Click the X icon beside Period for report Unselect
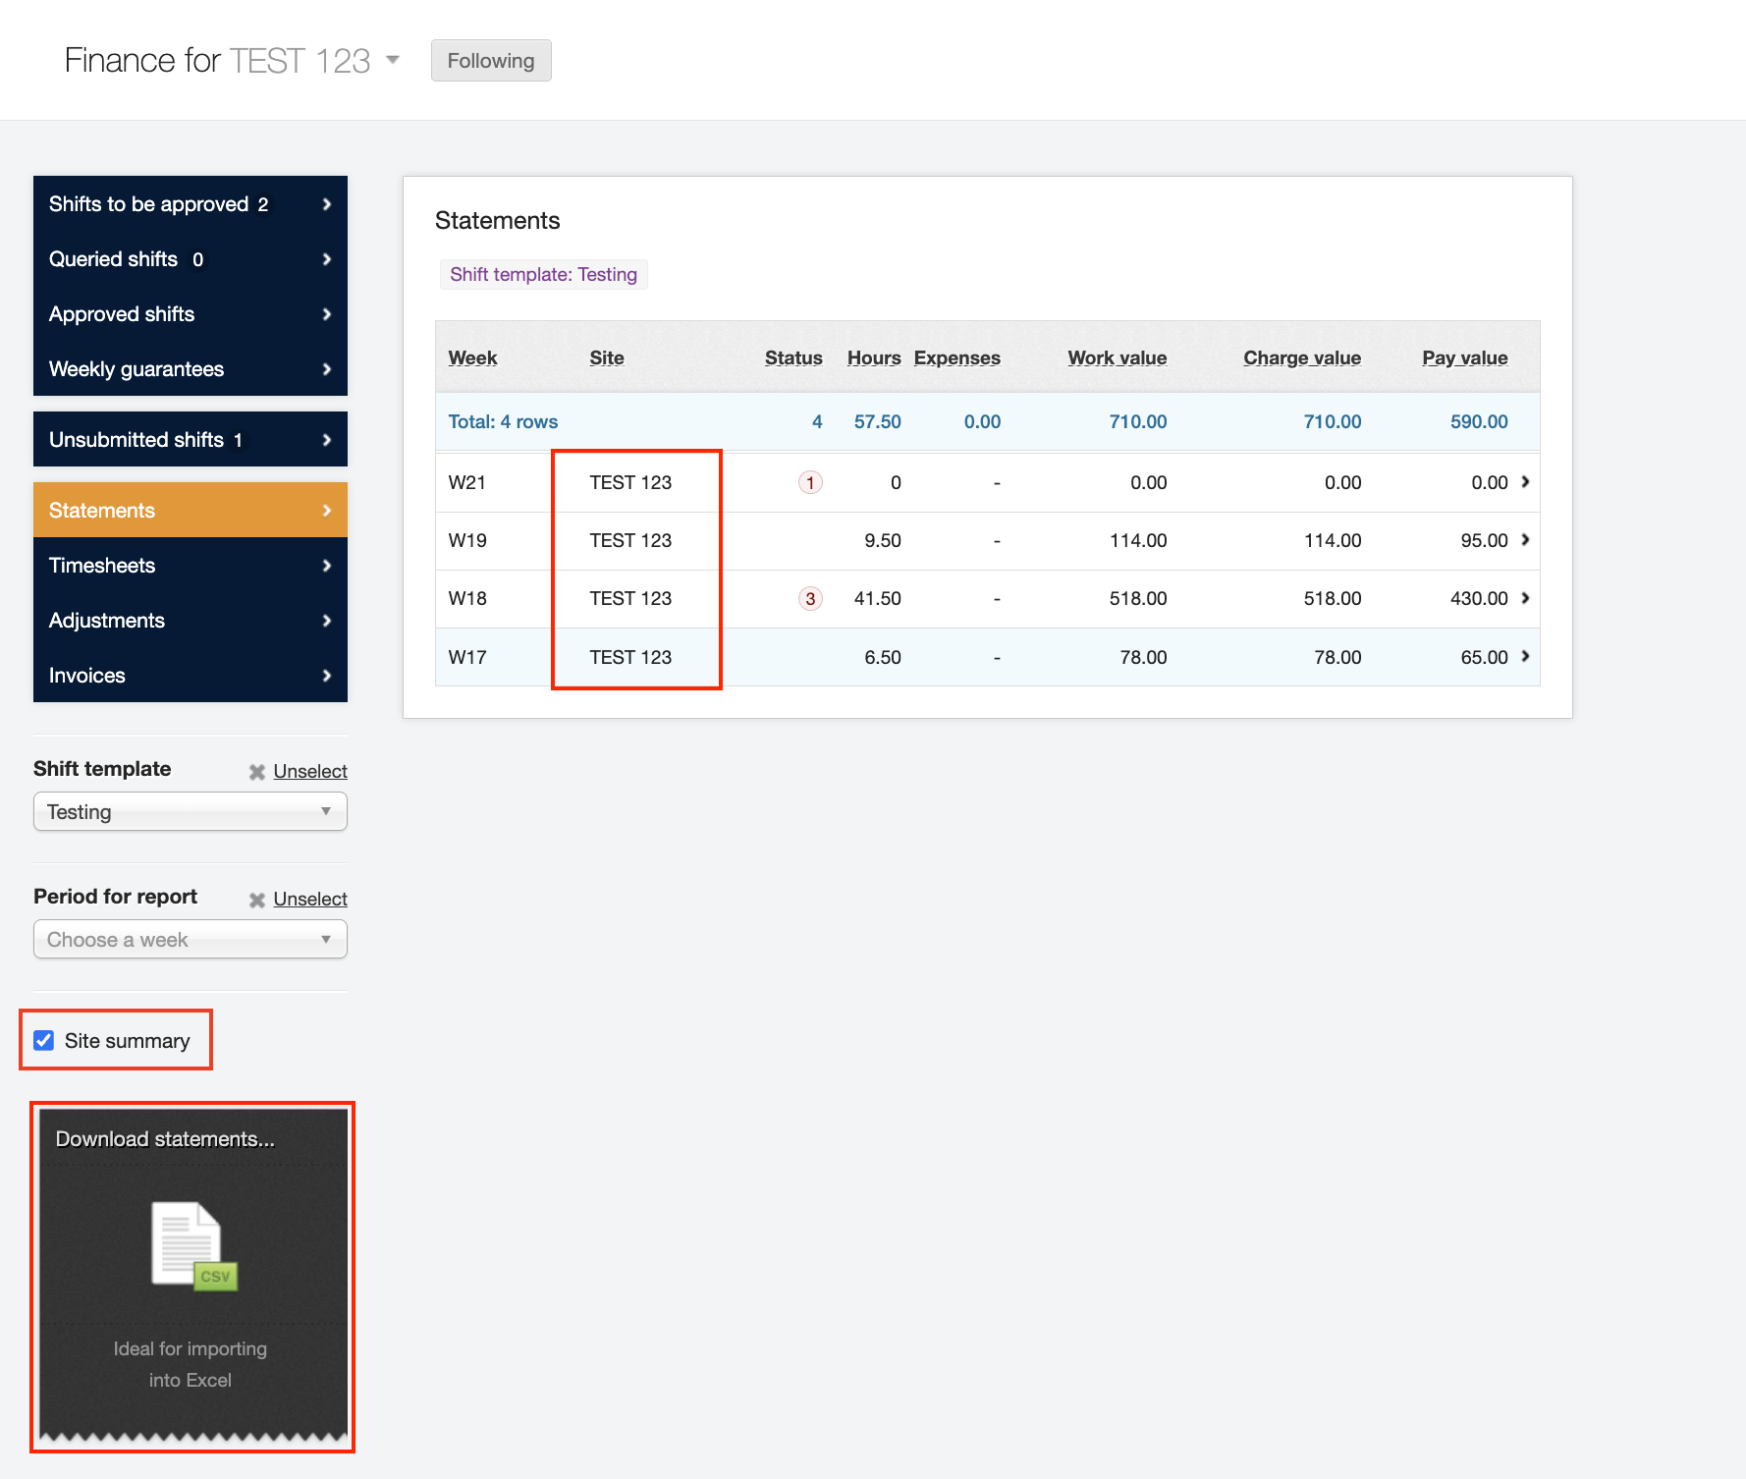This screenshot has width=1746, height=1479. click(x=257, y=900)
